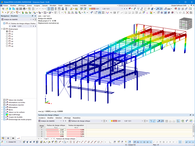Click the navigation cube in viewport
This screenshot has height=146, width=195.
185,24
